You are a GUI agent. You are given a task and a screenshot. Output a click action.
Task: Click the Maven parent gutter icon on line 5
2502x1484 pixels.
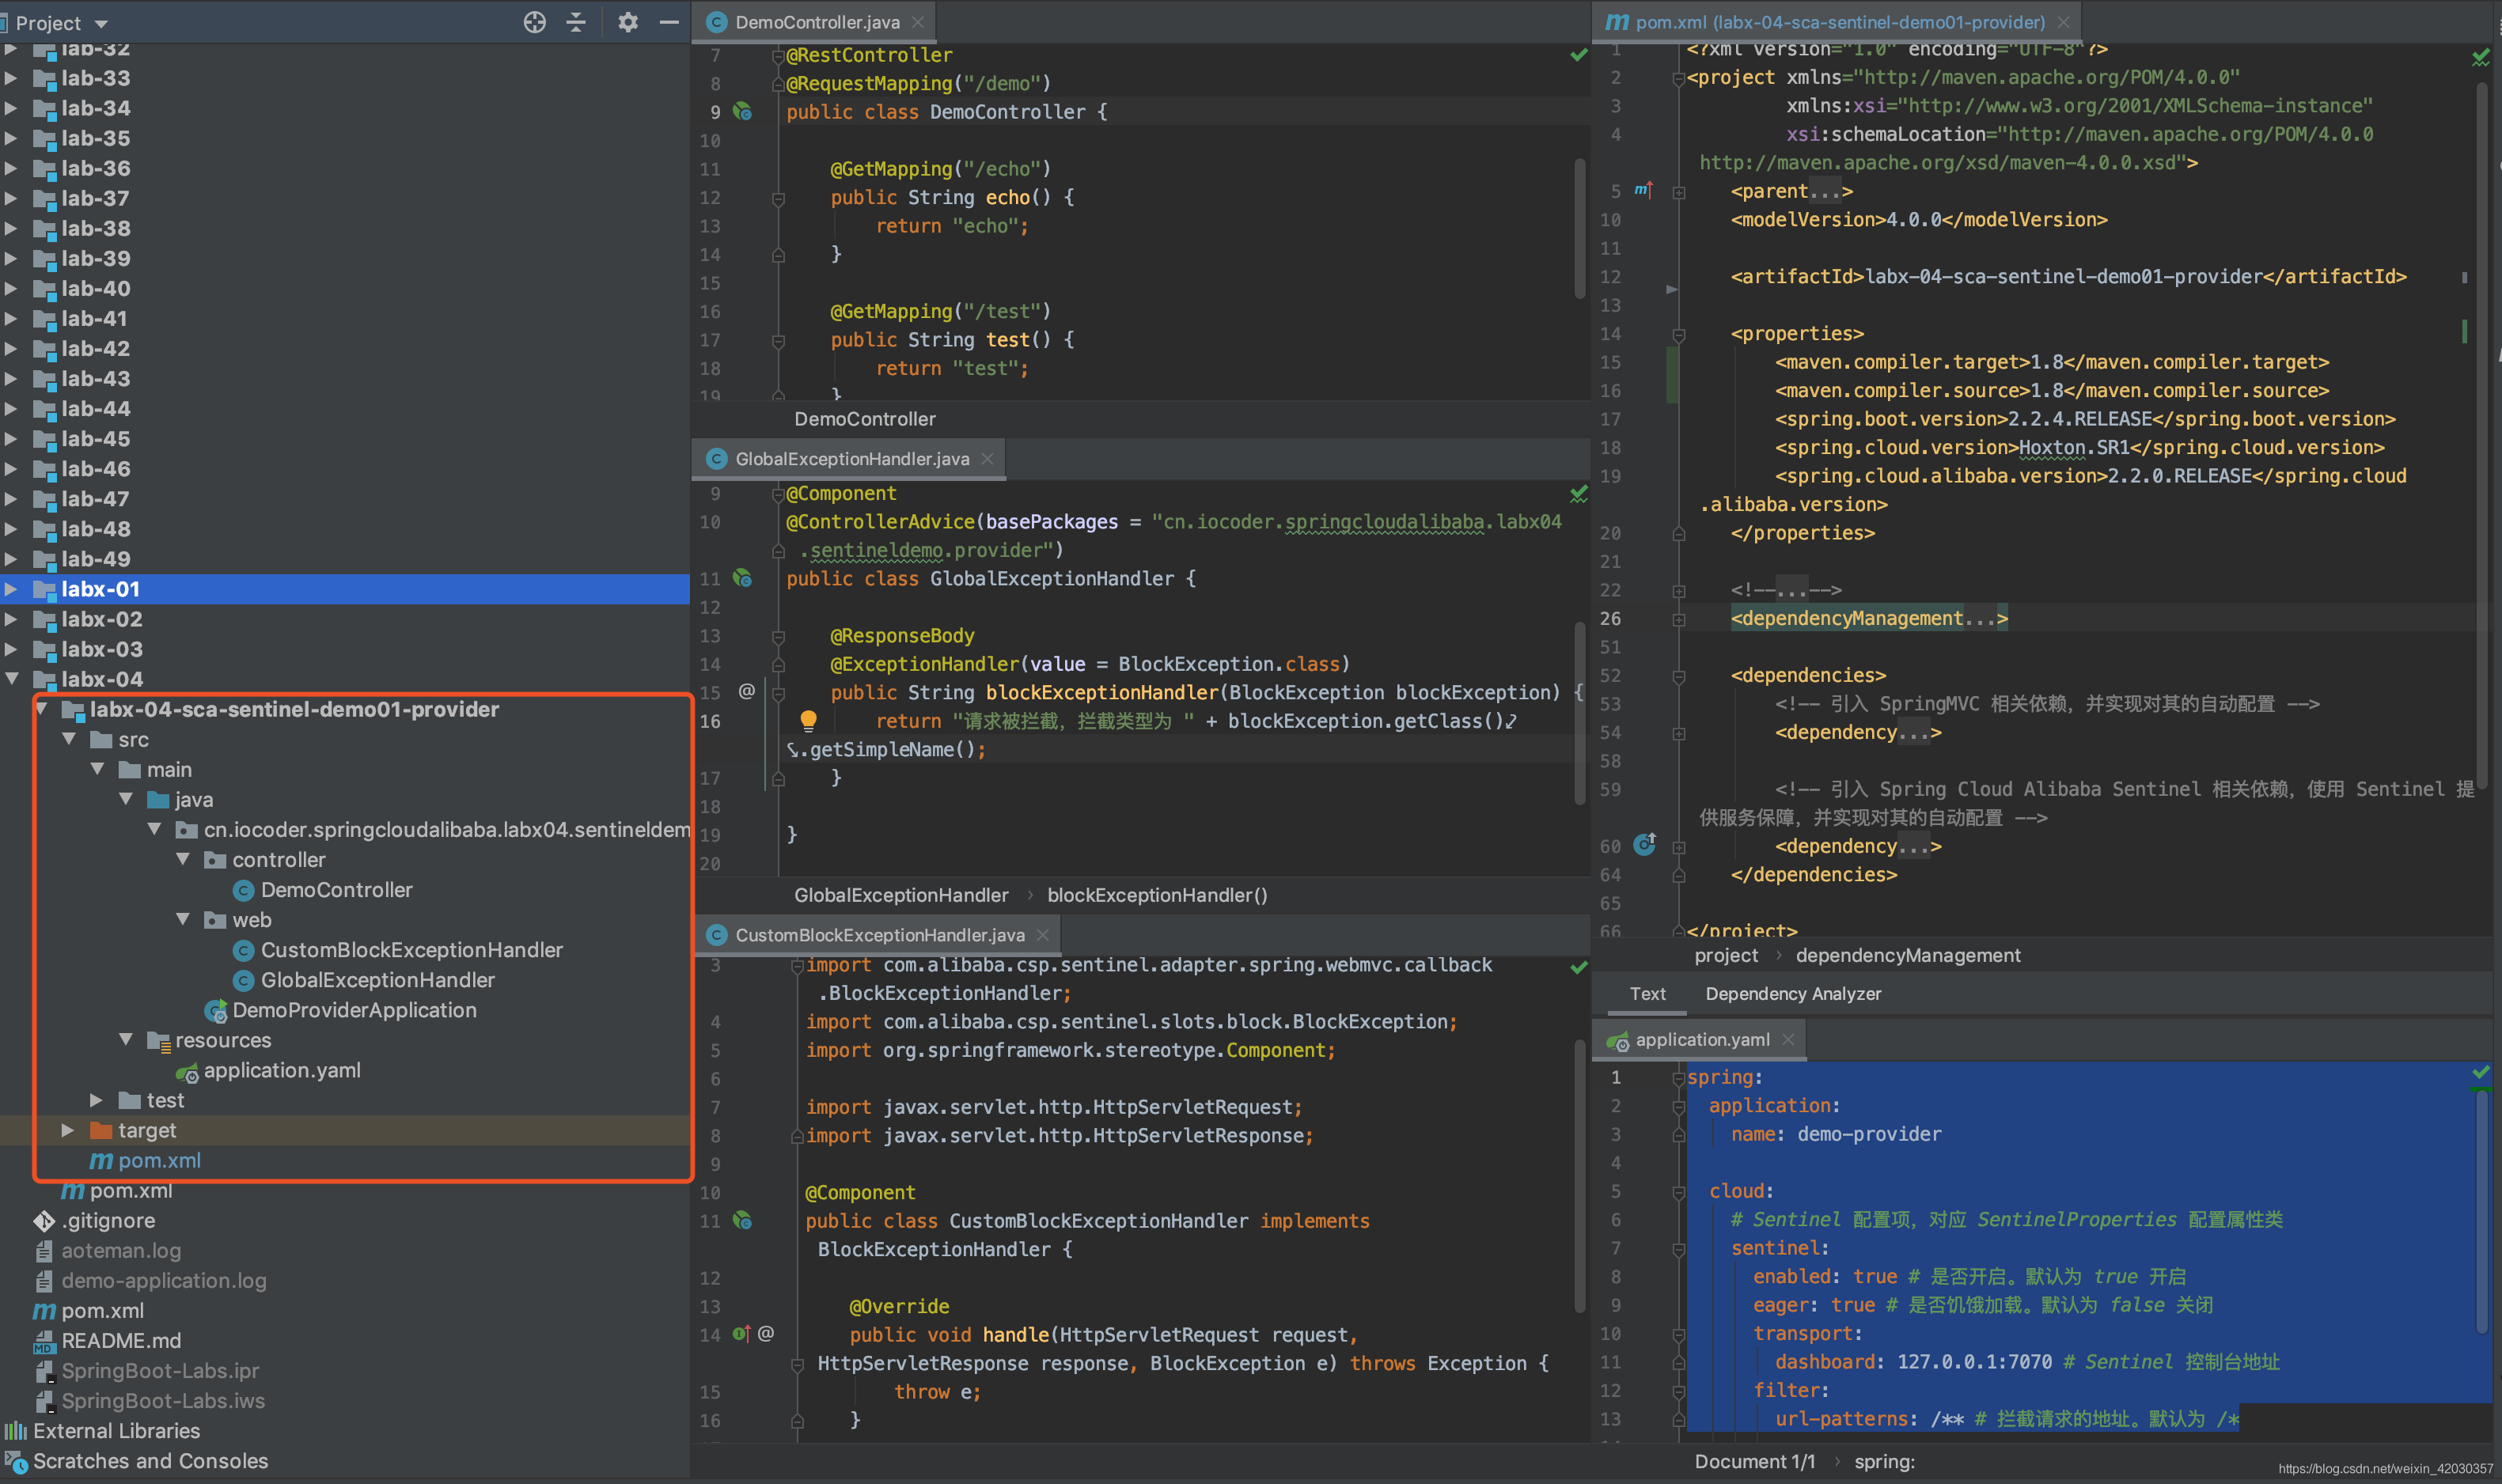click(x=1643, y=190)
